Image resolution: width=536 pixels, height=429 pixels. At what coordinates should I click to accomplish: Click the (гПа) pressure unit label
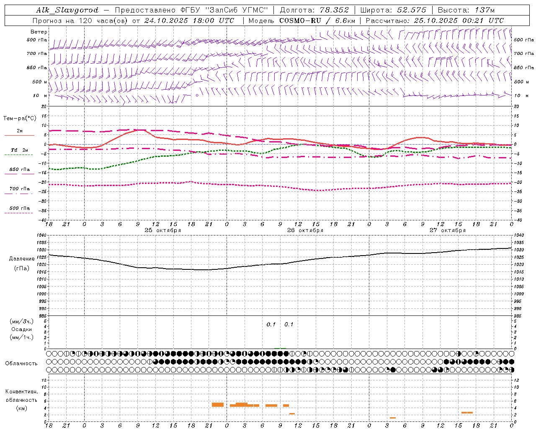pos(22,269)
